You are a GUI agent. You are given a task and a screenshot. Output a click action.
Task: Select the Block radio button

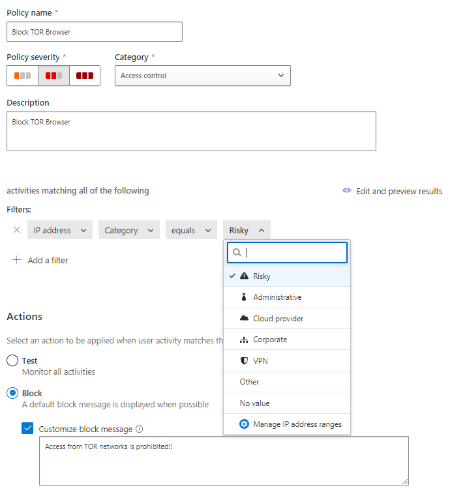(12, 393)
